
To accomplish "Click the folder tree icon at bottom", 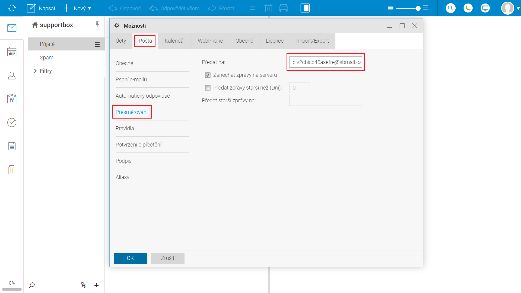I will (84, 285).
